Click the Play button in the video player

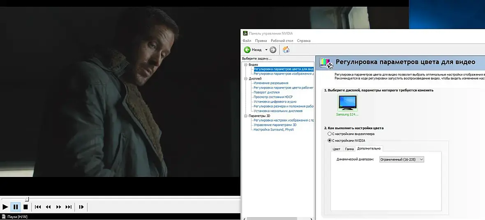coord(5,207)
